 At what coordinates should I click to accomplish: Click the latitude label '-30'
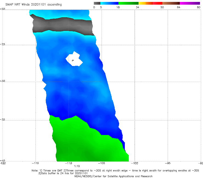(x=2, y=81)
